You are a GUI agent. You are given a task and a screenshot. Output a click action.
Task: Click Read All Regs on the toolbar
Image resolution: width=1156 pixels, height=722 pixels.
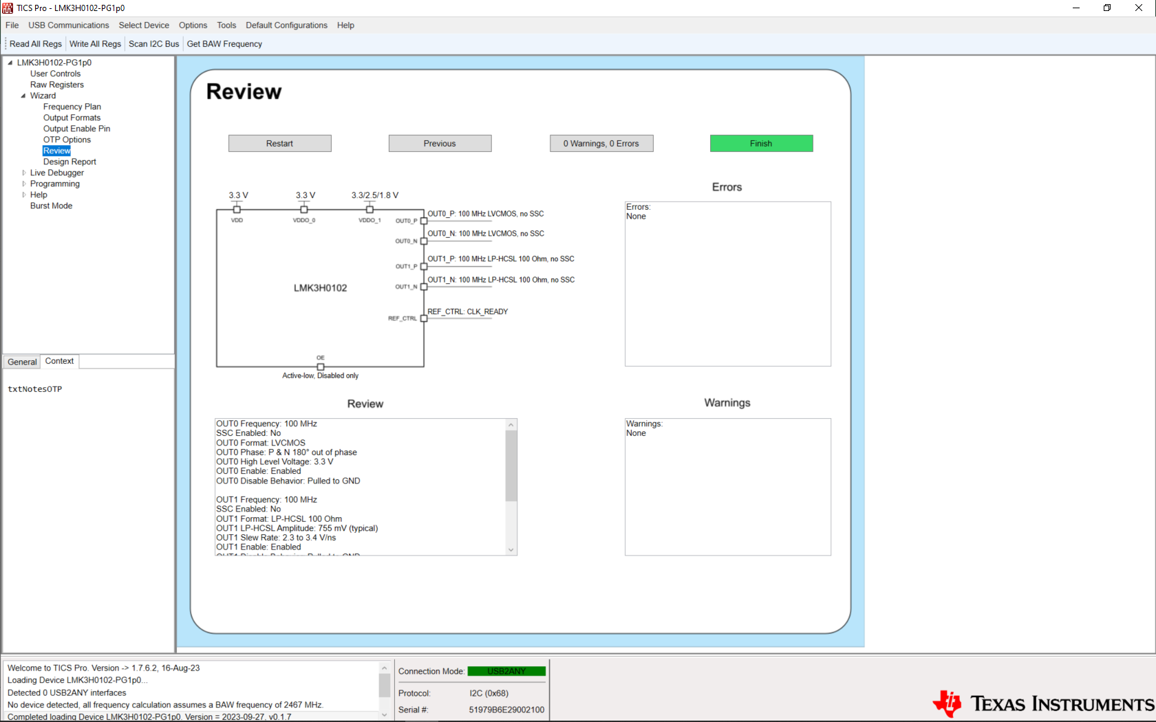click(x=36, y=43)
